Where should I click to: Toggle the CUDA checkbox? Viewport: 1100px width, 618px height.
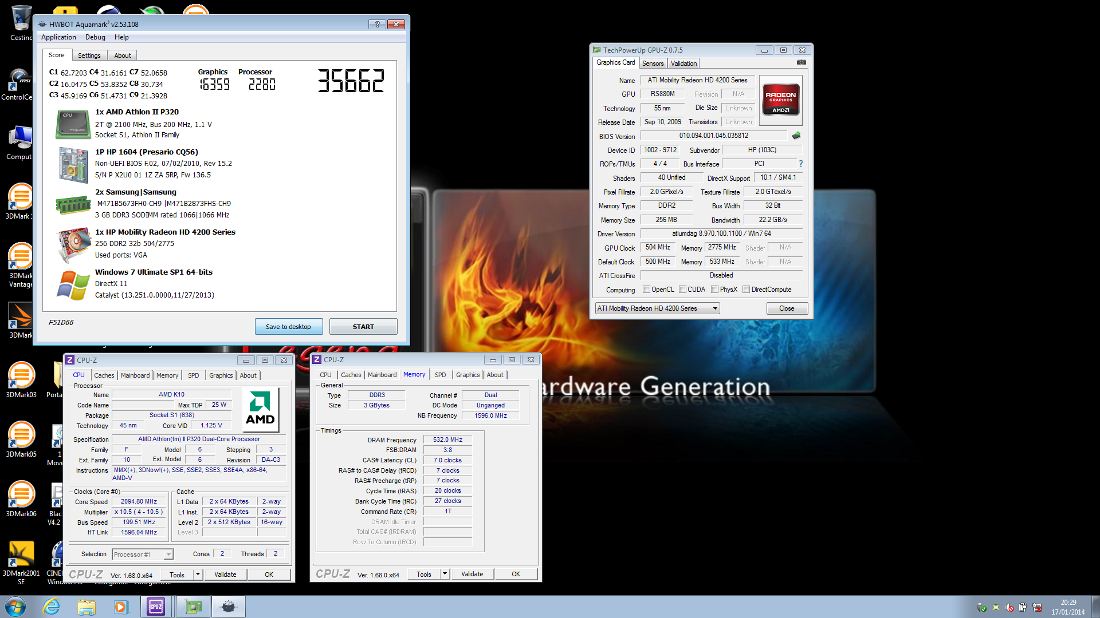click(x=682, y=290)
